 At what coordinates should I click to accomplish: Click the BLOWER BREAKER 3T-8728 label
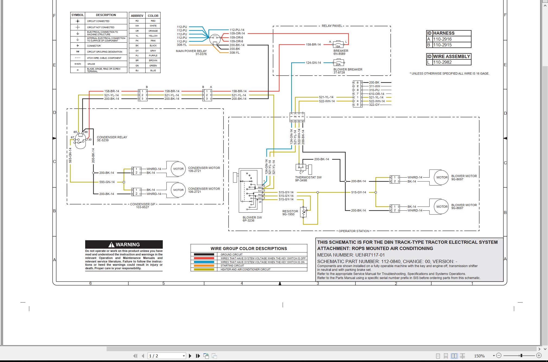pos(348,71)
